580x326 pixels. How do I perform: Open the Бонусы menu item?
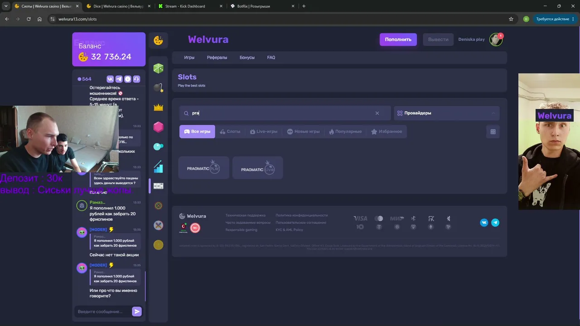tap(247, 58)
